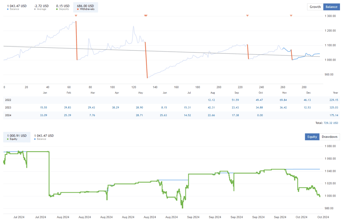Screen dimensions: 343x222
Task: Select the Equity view button
Action: point(312,137)
